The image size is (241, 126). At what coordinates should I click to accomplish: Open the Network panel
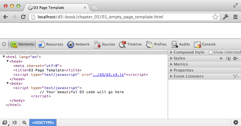78,44
